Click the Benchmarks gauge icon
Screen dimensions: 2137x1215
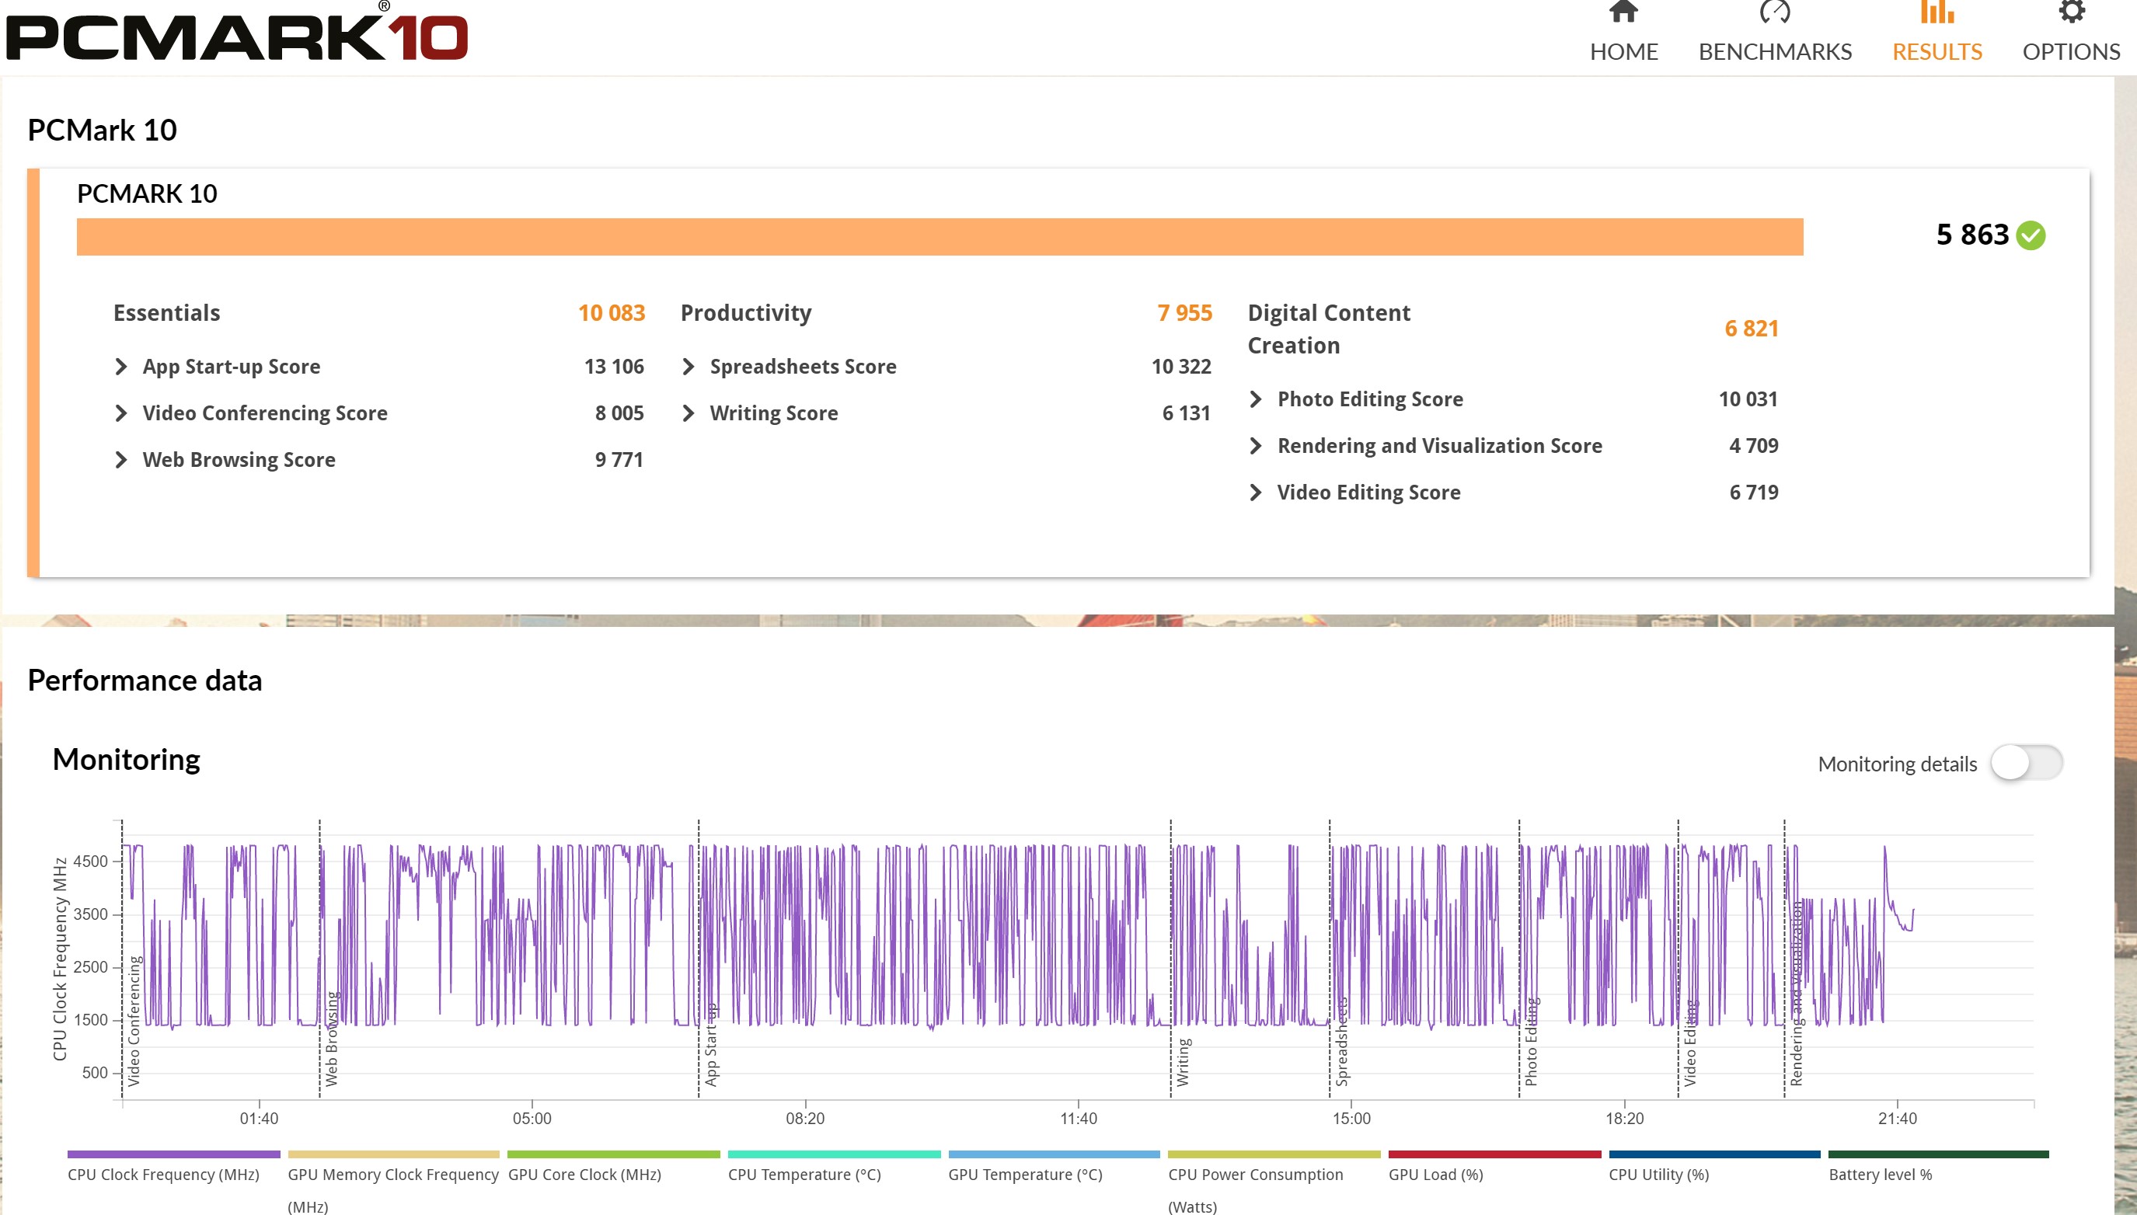pyautogui.click(x=1775, y=12)
